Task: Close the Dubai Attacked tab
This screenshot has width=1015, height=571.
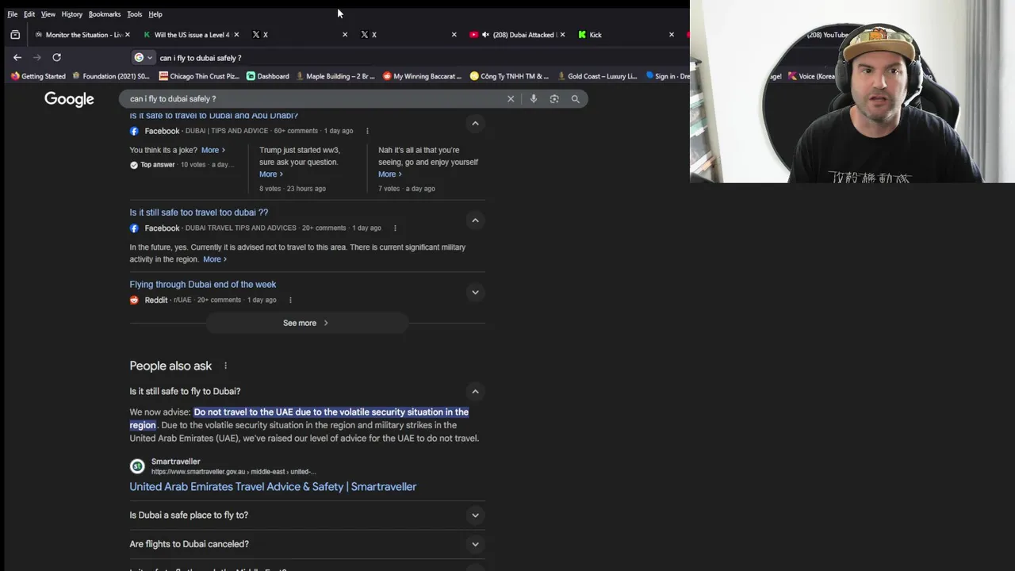Action: (x=562, y=35)
